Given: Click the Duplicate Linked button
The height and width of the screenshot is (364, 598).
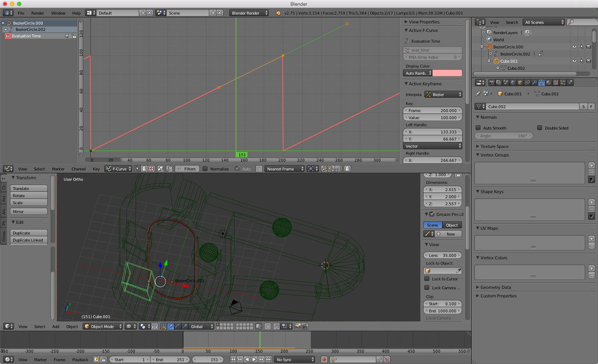Looking at the screenshot, I should (x=29, y=240).
